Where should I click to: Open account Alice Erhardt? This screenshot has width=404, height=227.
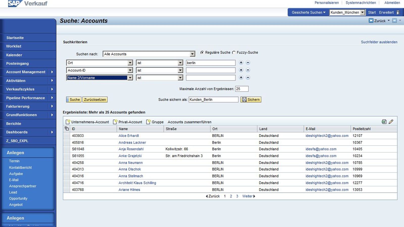pos(129,136)
